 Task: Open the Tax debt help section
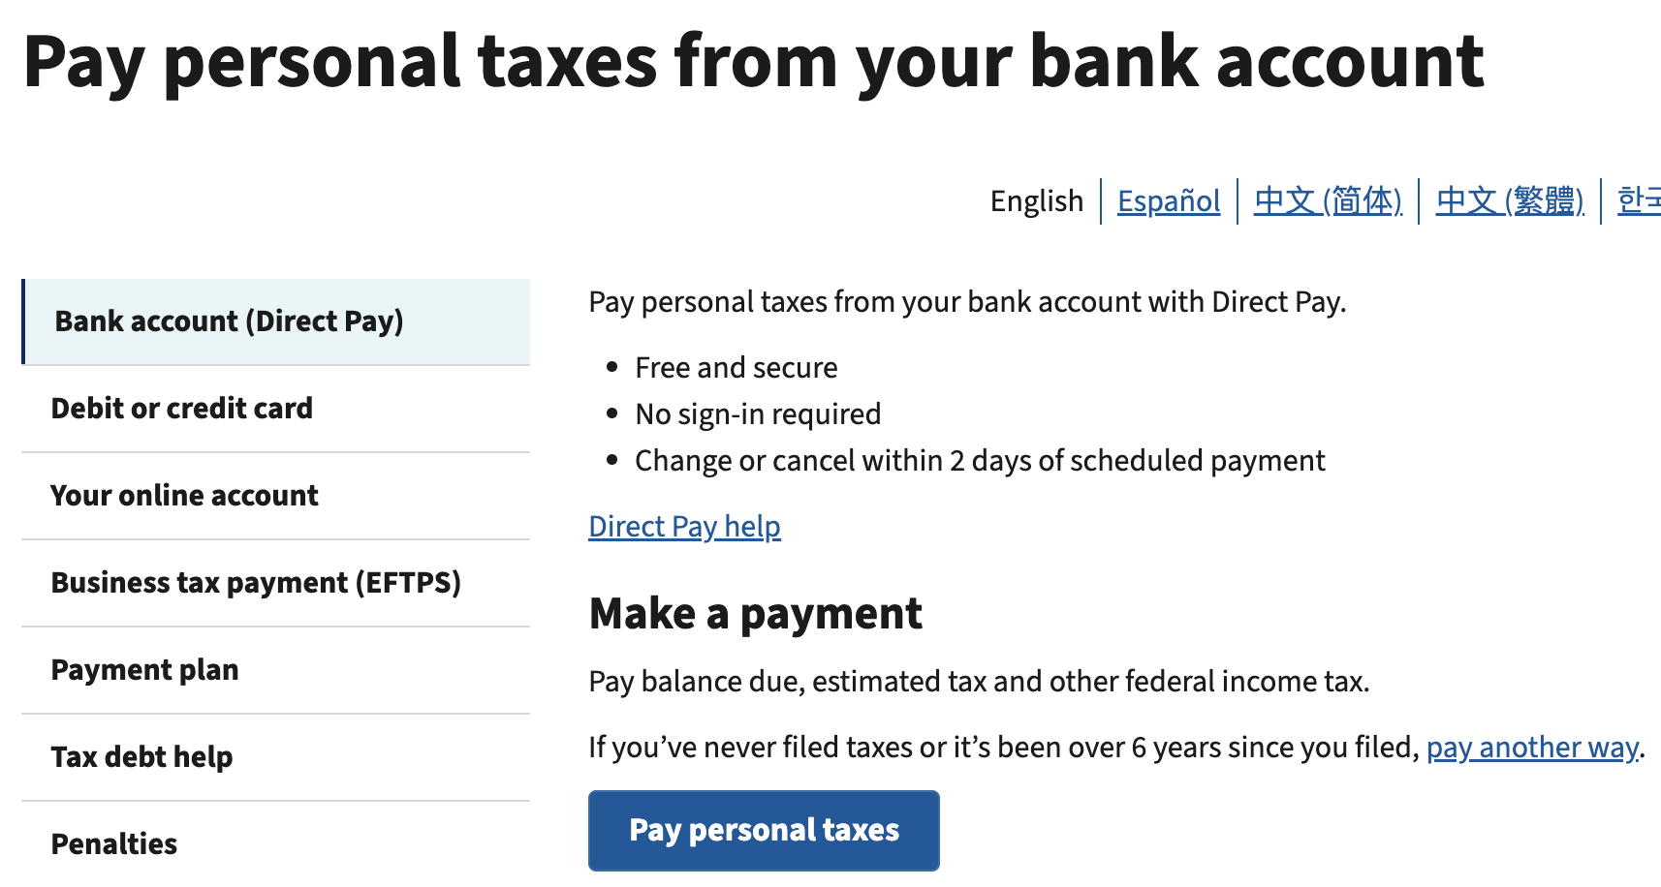pyautogui.click(x=141, y=756)
